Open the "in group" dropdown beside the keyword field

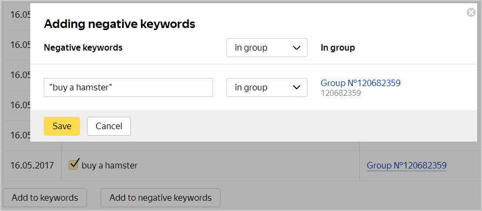[267, 88]
